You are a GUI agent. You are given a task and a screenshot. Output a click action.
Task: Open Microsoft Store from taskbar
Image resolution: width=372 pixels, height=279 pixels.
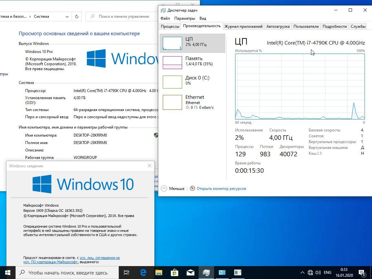175,273
